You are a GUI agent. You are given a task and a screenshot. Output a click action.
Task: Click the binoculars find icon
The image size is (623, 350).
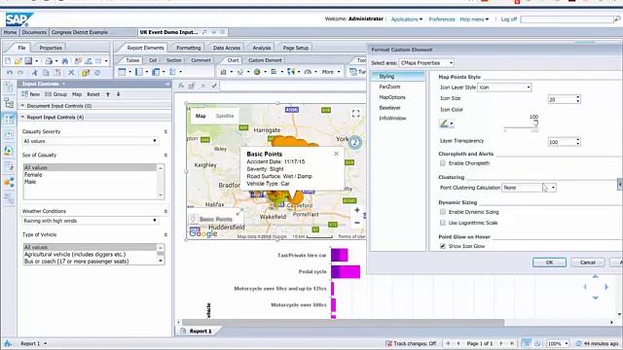pyautogui.click(x=65, y=61)
